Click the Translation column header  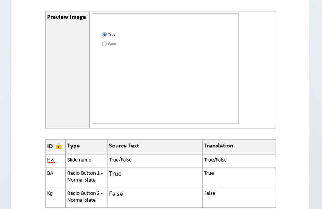(218, 146)
